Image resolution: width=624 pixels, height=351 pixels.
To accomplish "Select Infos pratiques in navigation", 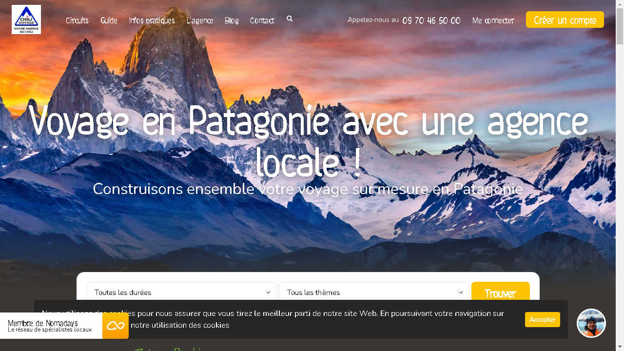I will coord(152,20).
